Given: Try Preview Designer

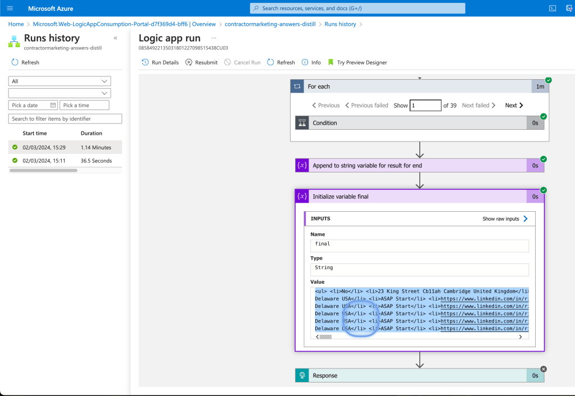Looking at the screenshot, I should 357,62.
